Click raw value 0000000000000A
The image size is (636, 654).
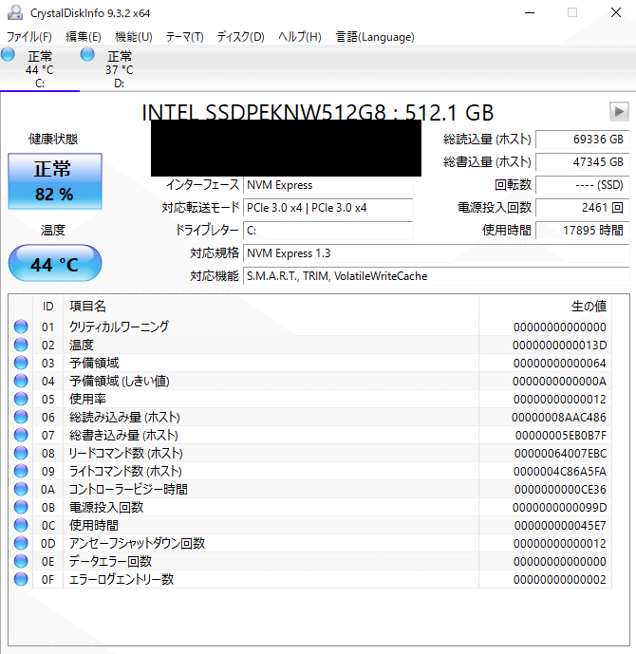point(559,382)
